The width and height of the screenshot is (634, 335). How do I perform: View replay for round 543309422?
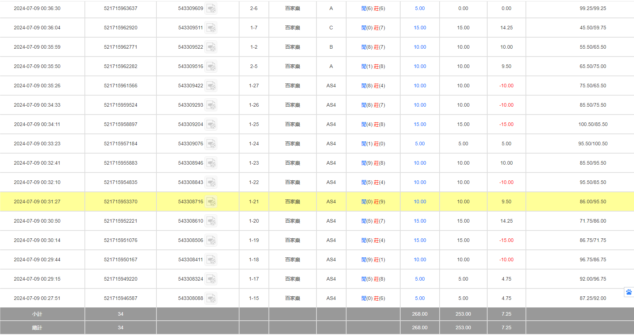(x=211, y=86)
